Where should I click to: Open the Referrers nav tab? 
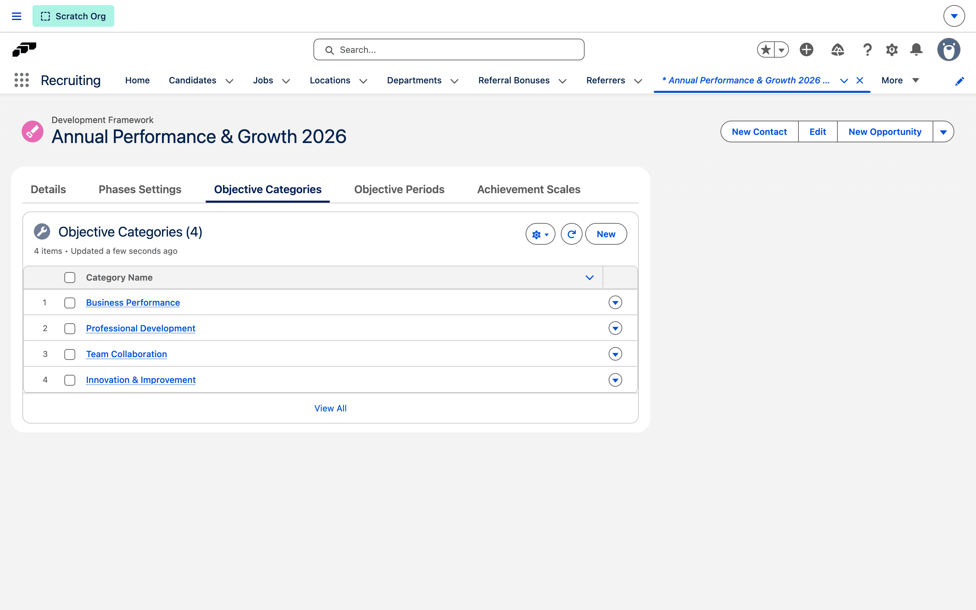[606, 80]
